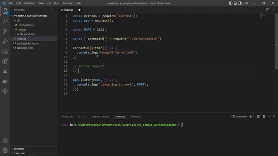This screenshot has width=278, height=156.
Task: Open the Run menu
Action: click(x=56, y=3)
